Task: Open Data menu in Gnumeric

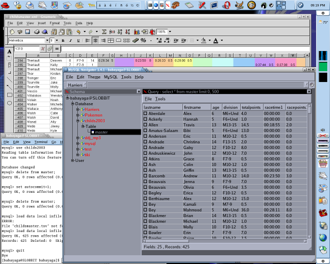Action: point(79,23)
